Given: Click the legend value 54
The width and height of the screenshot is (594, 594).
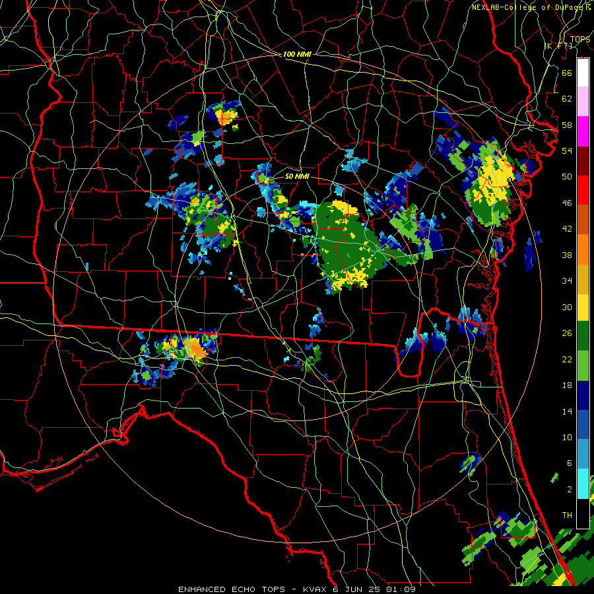Looking at the screenshot, I should tap(567, 150).
